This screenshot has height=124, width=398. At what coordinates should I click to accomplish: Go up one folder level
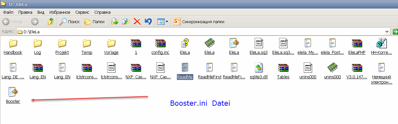click(x=51, y=22)
